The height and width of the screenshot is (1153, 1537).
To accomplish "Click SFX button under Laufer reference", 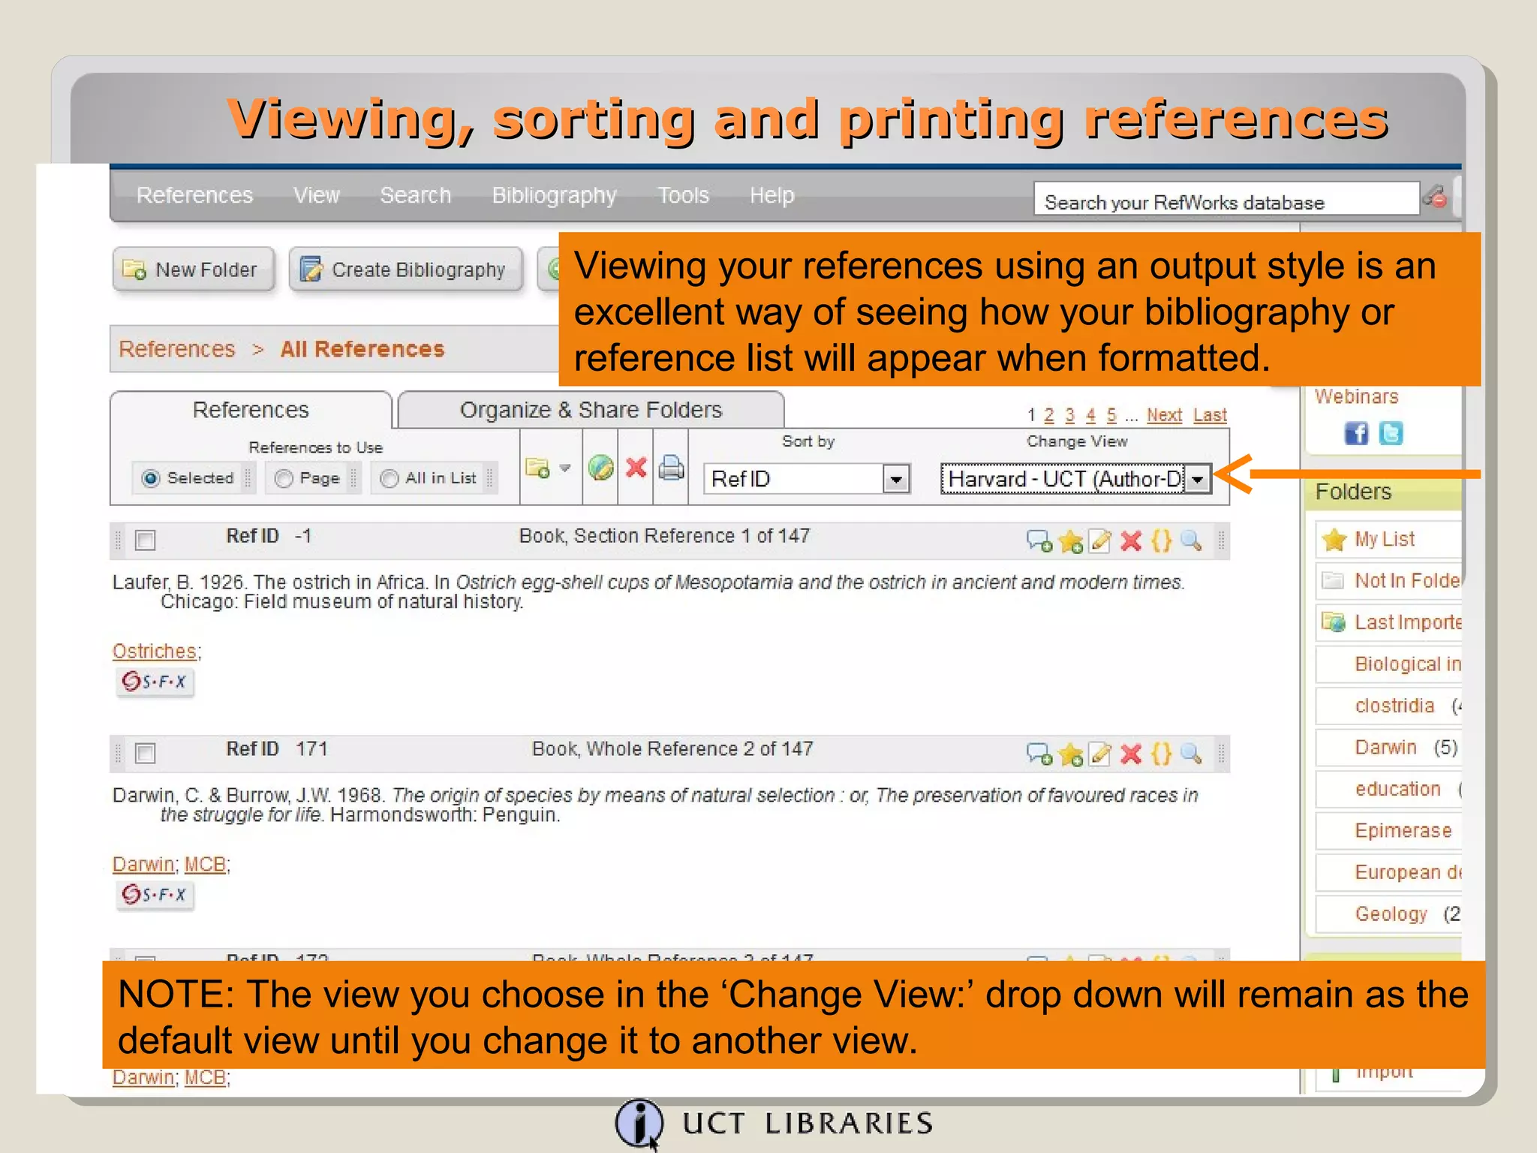I will (x=155, y=682).
